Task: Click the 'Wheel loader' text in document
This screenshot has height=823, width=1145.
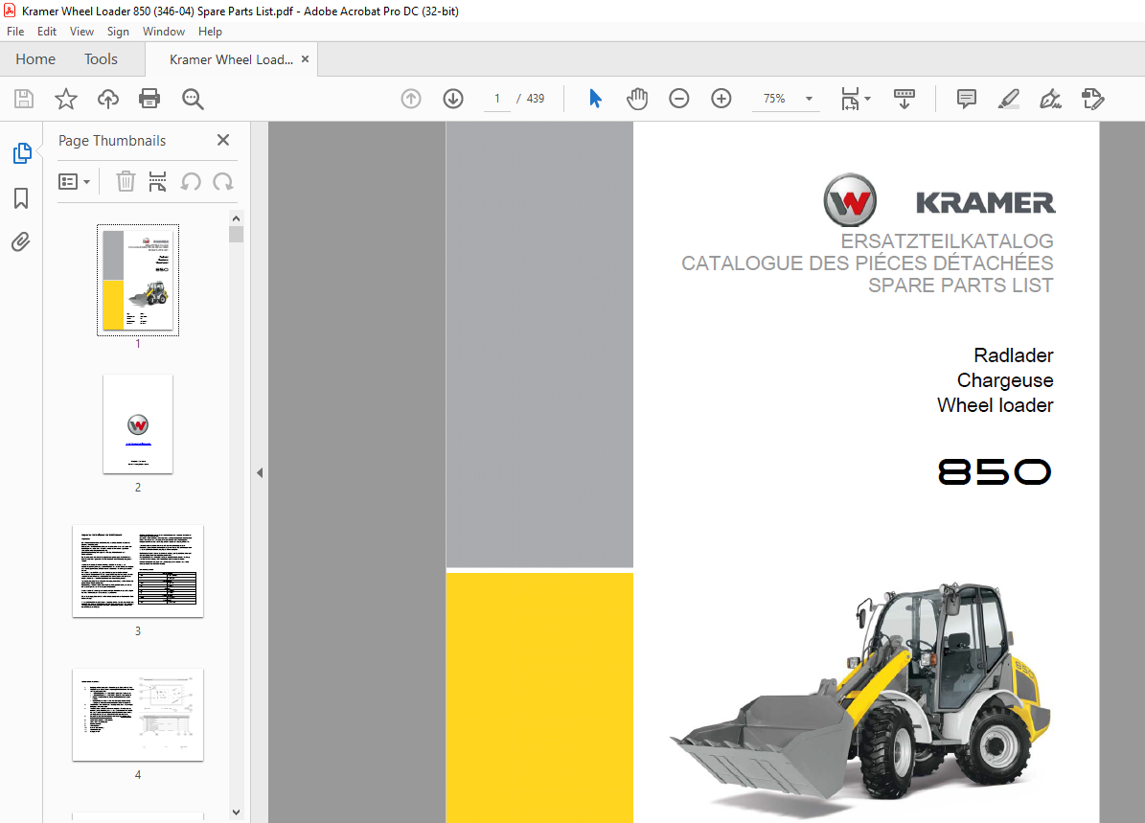Action: coord(996,405)
